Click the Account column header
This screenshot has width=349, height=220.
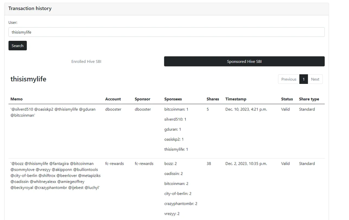click(113, 99)
